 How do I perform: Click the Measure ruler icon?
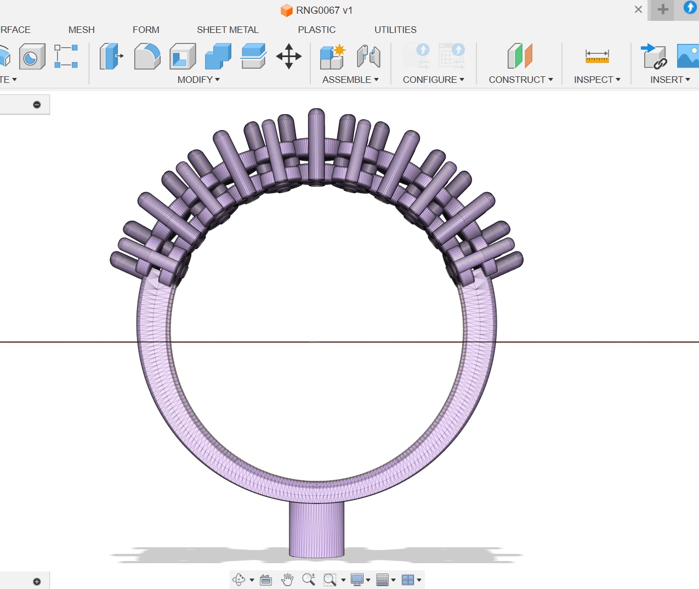[597, 57]
